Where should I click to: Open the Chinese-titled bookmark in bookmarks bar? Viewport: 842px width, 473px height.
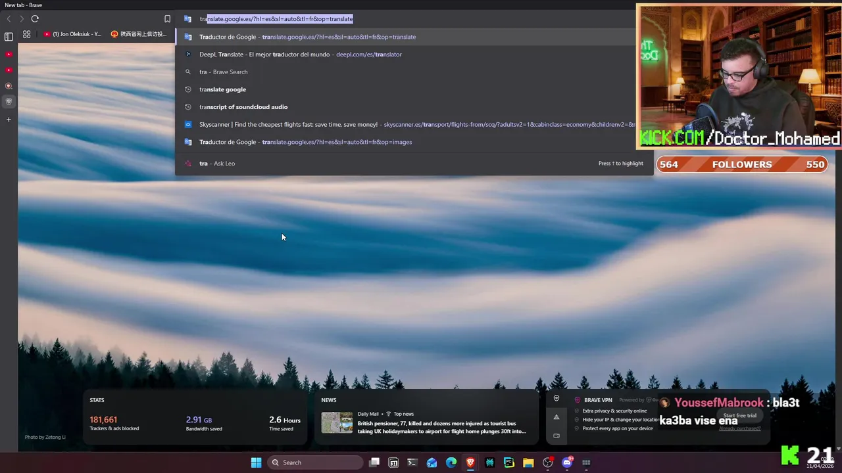click(139, 34)
